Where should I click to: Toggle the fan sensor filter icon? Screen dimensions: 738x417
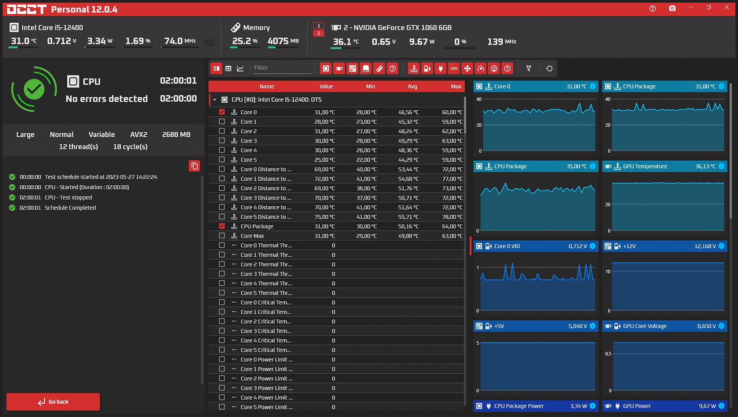tap(467, 68)
